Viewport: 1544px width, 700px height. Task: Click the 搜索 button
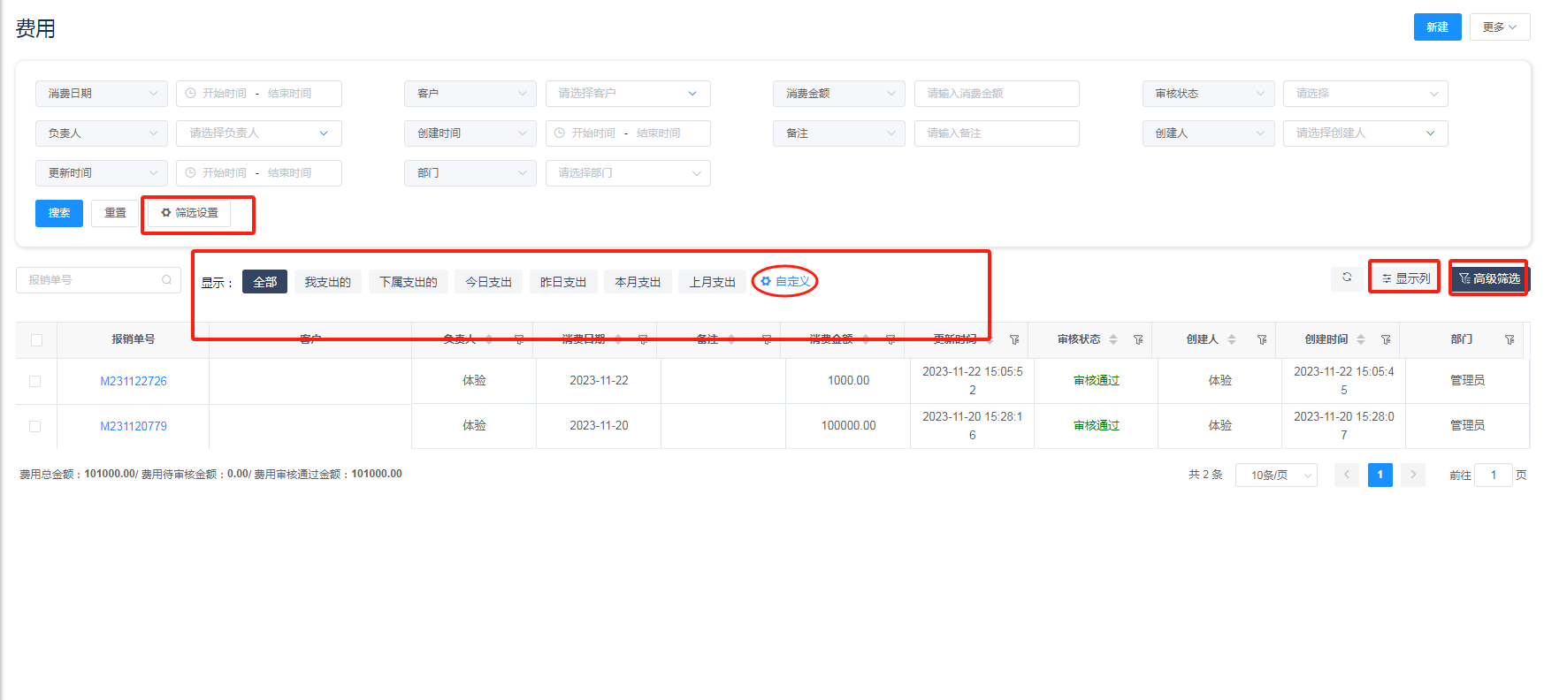59,213
